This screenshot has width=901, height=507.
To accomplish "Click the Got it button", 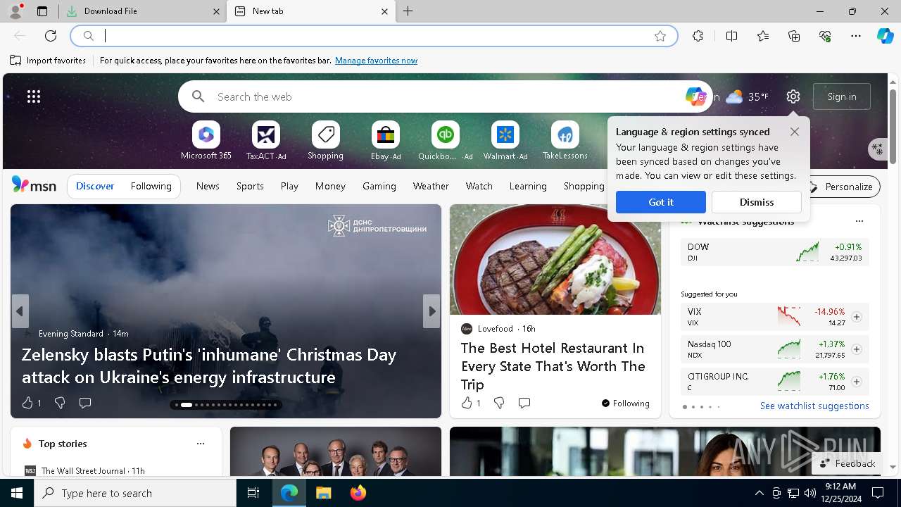I will coord(661,202).
